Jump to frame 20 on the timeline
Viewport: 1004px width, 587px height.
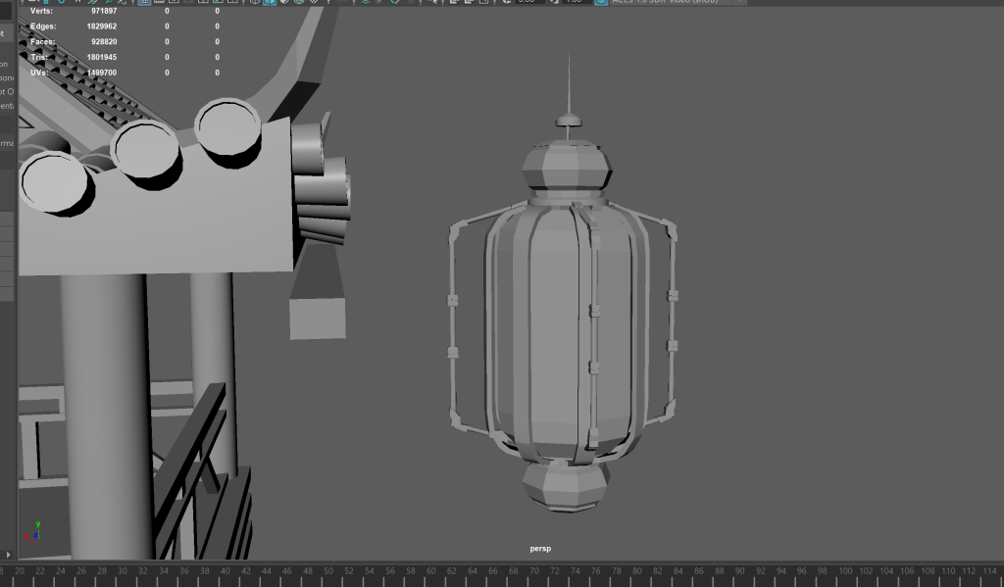pos(20,571)
